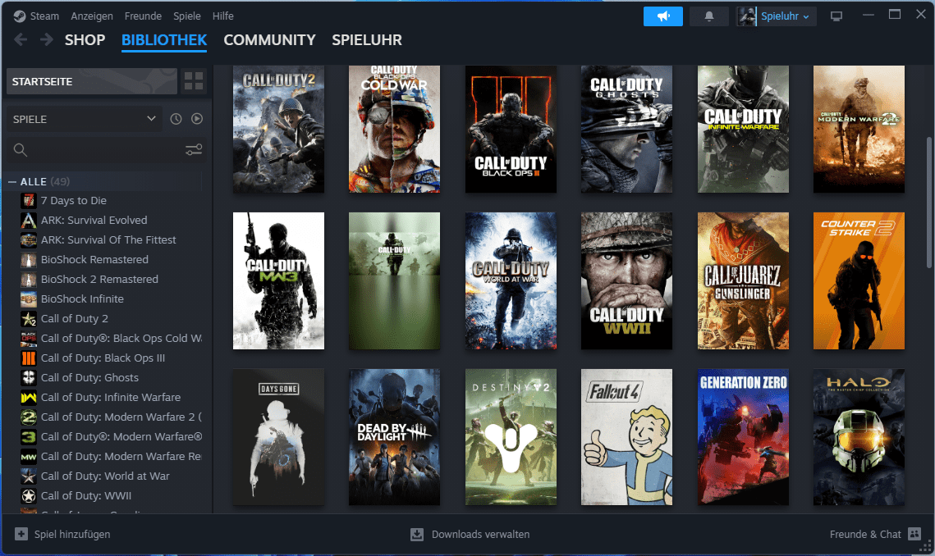Switch to grid collections view icon
The width and height of the screenshot is (935, 556).
tap(194, 81)
